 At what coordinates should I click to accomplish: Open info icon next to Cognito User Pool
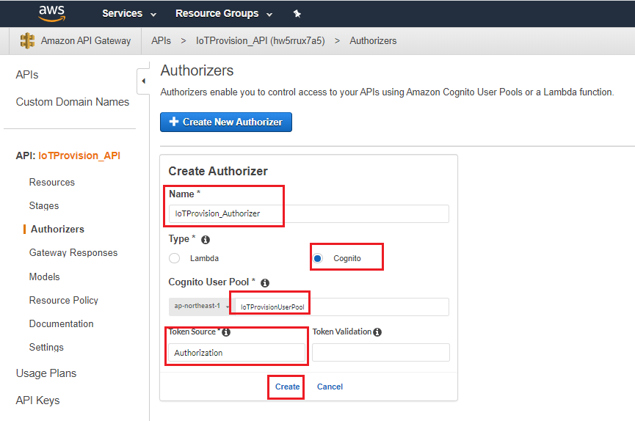click(x=265, y=283)
